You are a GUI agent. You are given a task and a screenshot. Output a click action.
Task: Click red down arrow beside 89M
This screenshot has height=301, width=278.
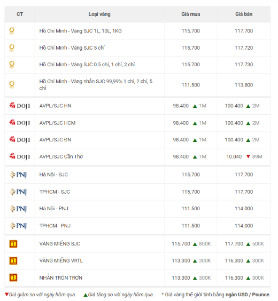(248, 156)
